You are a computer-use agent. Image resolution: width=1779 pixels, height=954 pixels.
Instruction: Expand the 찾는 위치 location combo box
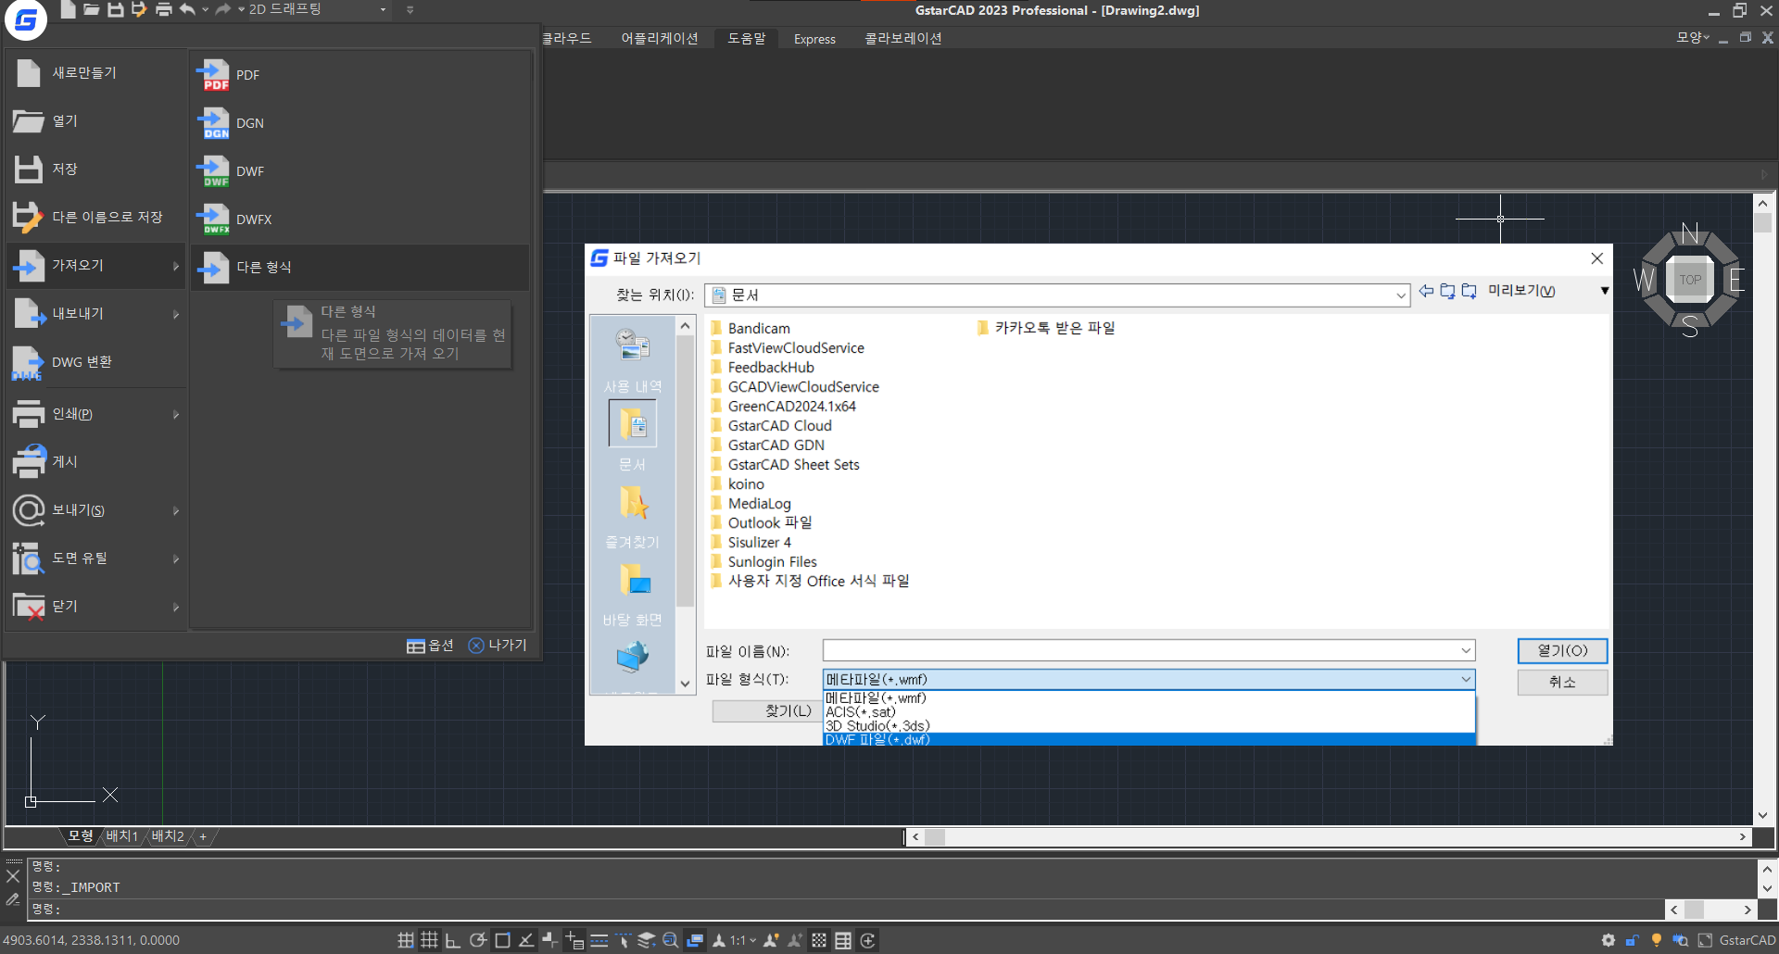[1401, 295]
